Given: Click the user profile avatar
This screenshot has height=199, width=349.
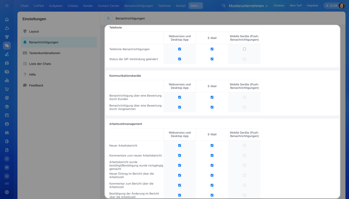Looking at the screenshot, I should [342, 6].
